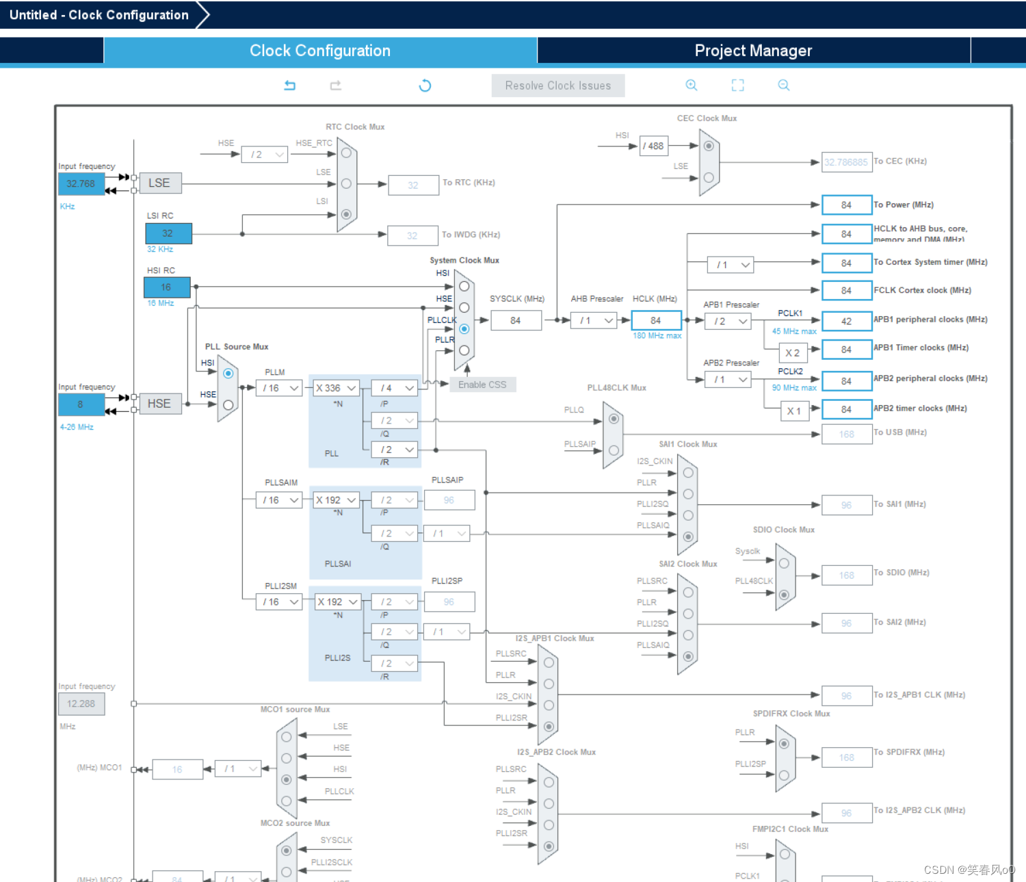Image resolution: width=1026 pixels, height=882 pixels.
Task: Click the HSE oscillator block
Action: [x=161, y=404]
